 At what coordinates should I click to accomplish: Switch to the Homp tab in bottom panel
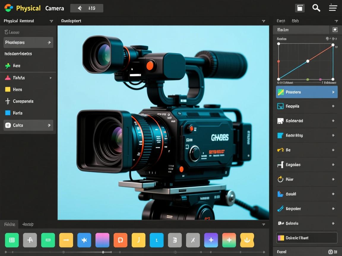click(28, 224)
